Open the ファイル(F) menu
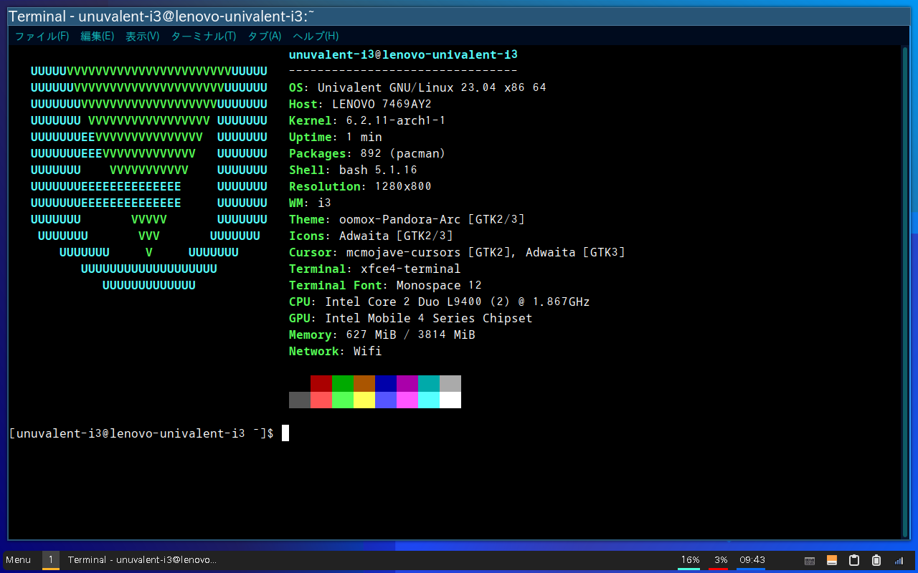 (42, 36)
